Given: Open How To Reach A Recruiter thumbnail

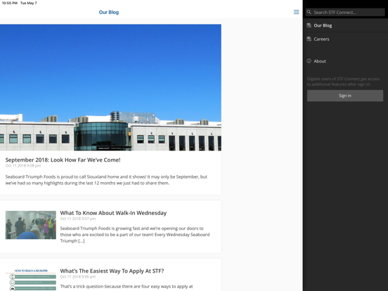Looking at the screenshot, I should coord(31,280).
